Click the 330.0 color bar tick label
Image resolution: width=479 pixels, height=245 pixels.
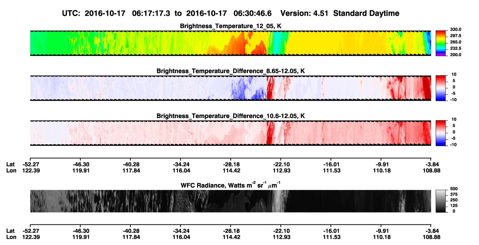(x=456, y=29)
